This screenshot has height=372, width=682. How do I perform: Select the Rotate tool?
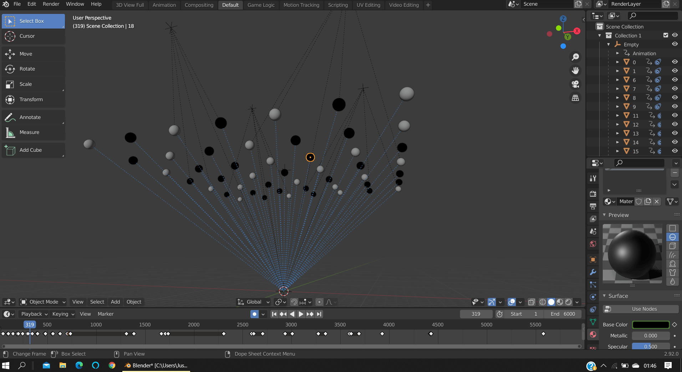(x=27, y=69)
